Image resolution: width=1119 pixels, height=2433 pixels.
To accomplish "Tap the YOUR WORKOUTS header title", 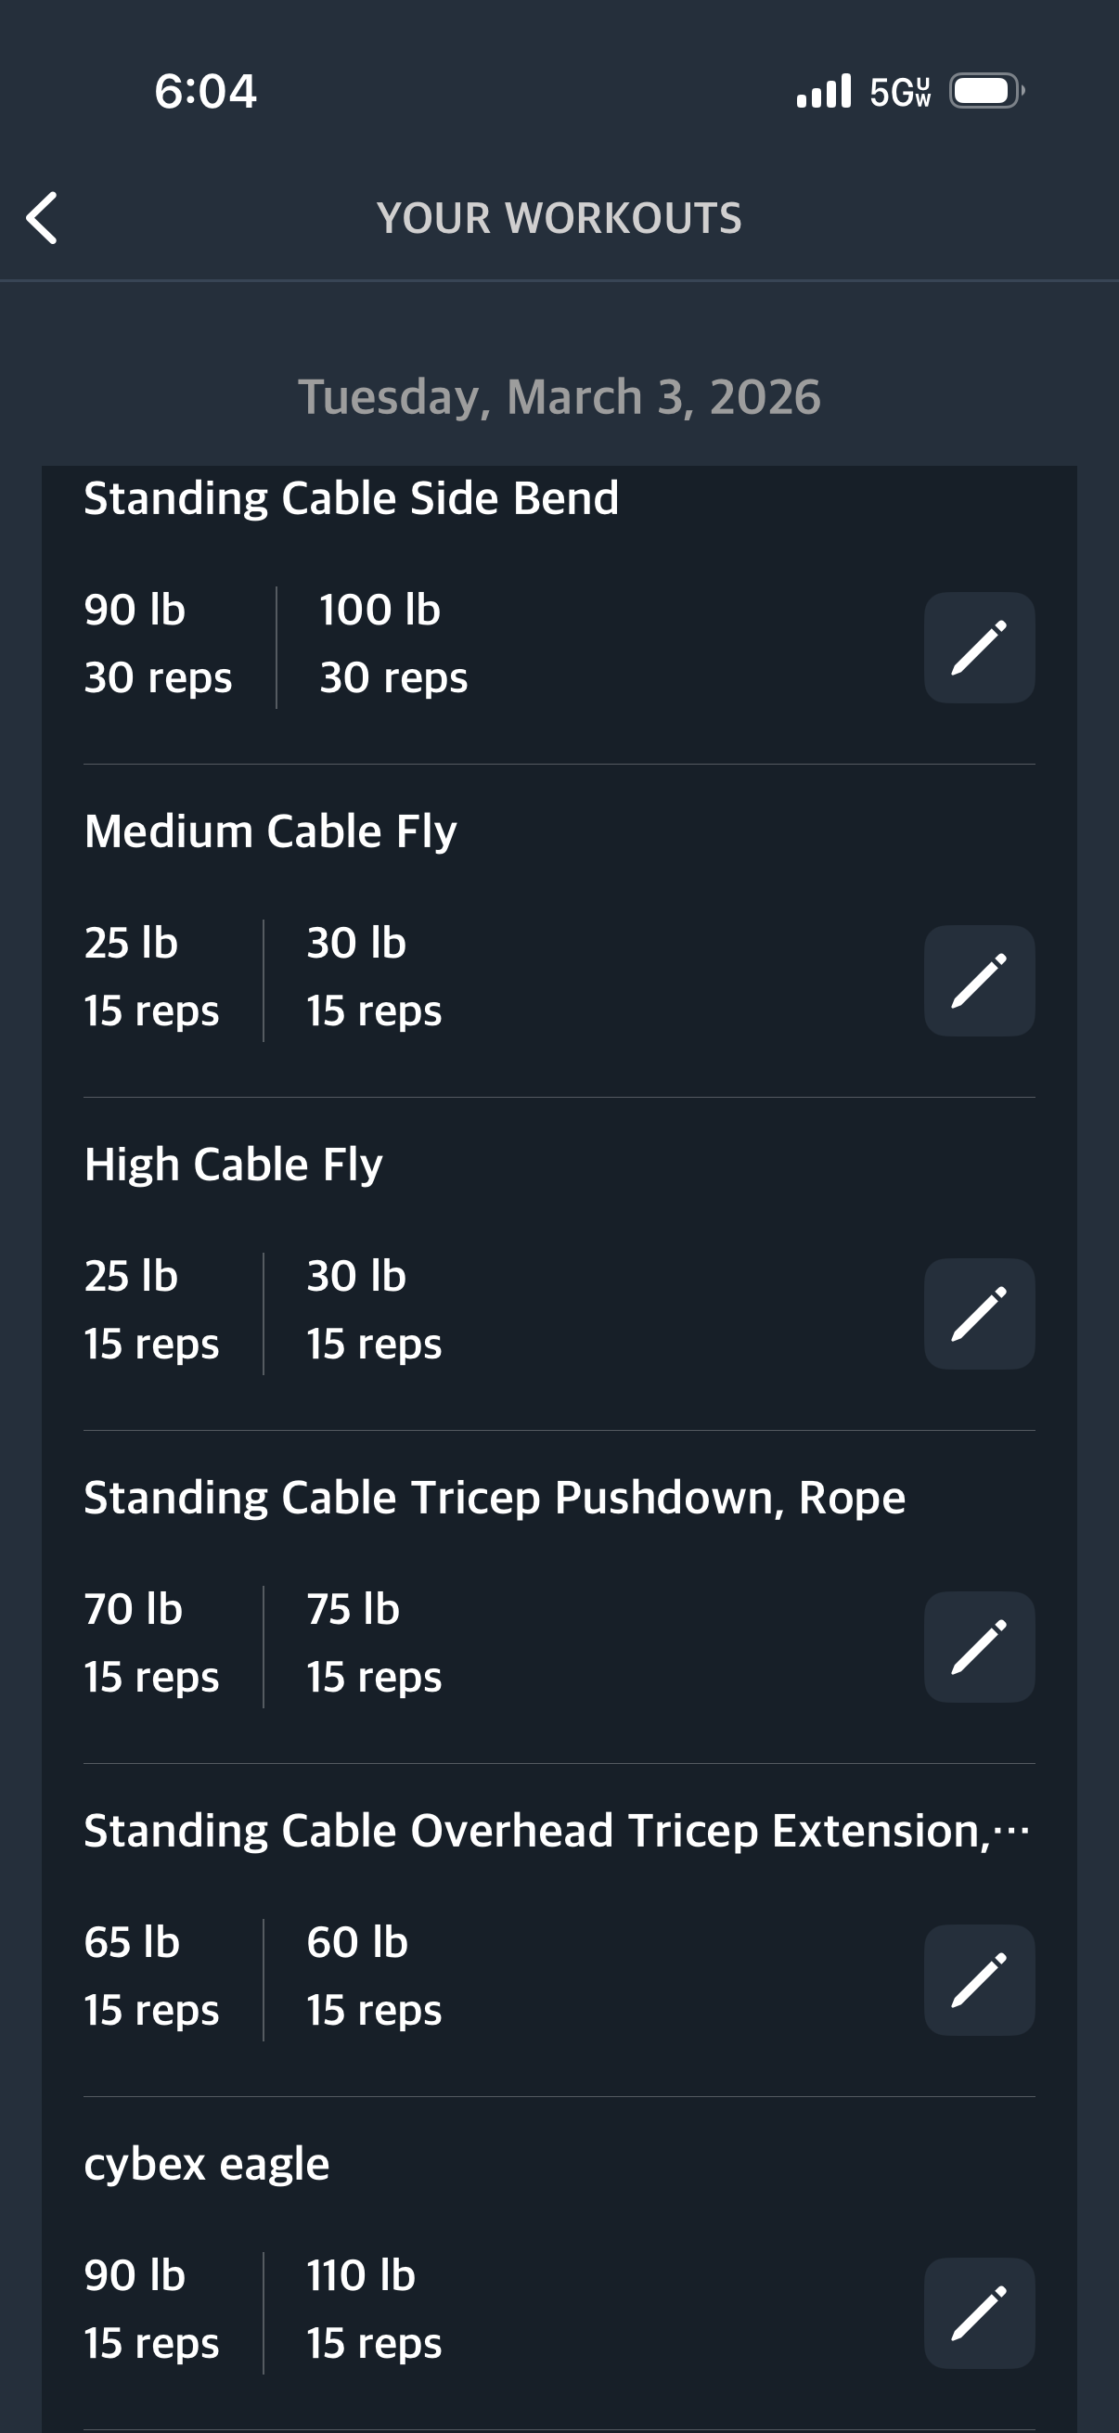I will click(x=559, y=218).
